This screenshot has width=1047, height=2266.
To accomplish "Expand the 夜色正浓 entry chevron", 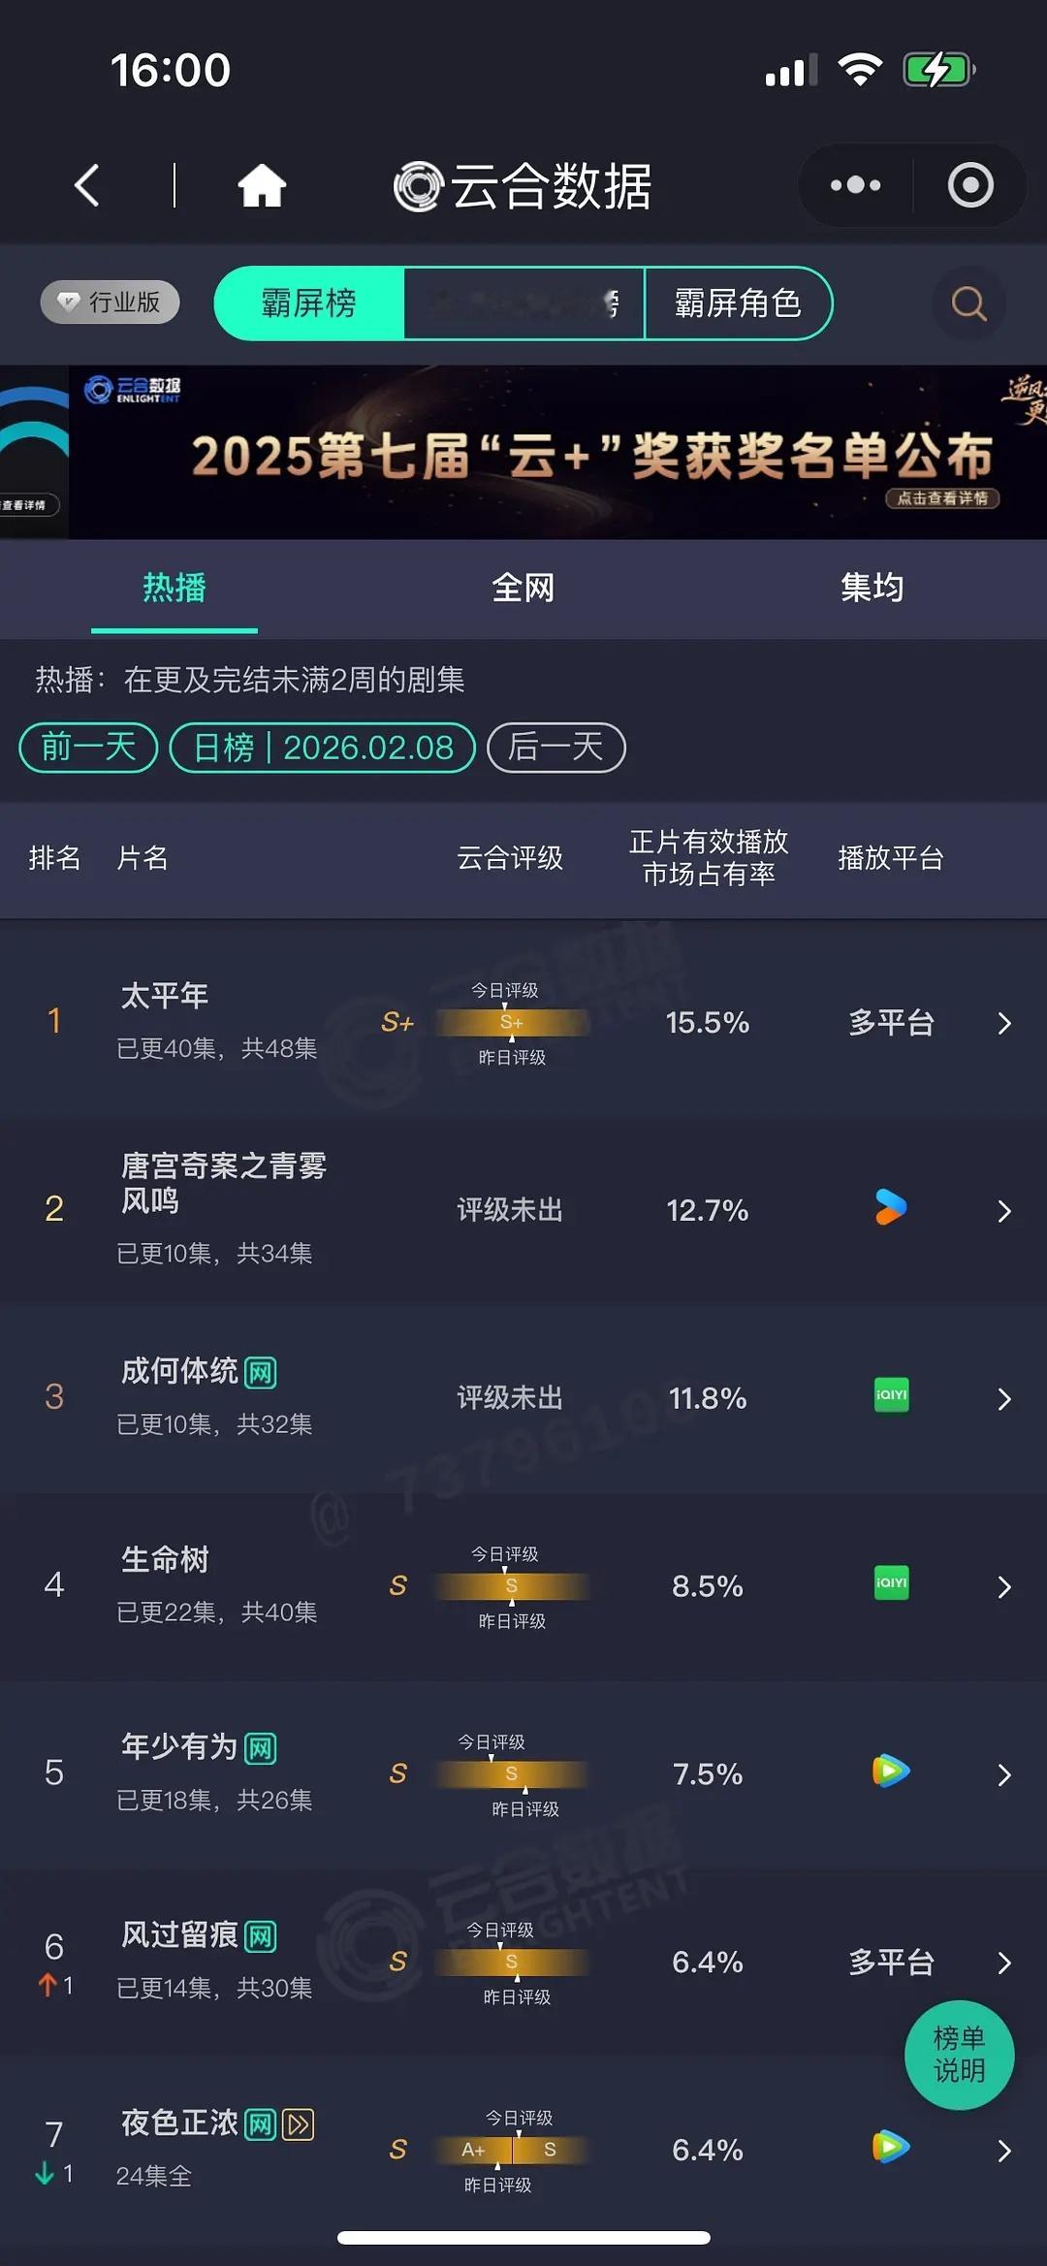I will [x=1005, y=2152].
